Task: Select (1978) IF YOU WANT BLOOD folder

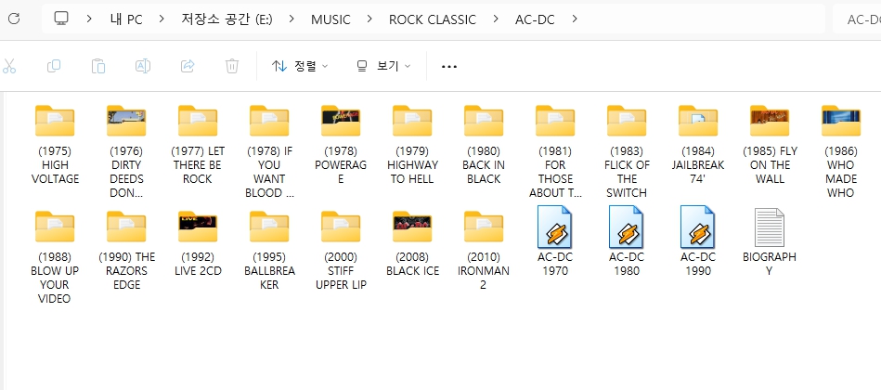Action: pyautogui.click(x=269, y=121)
